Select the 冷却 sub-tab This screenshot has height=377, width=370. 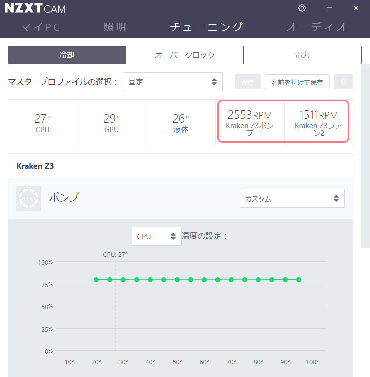[x=67, y=55]
